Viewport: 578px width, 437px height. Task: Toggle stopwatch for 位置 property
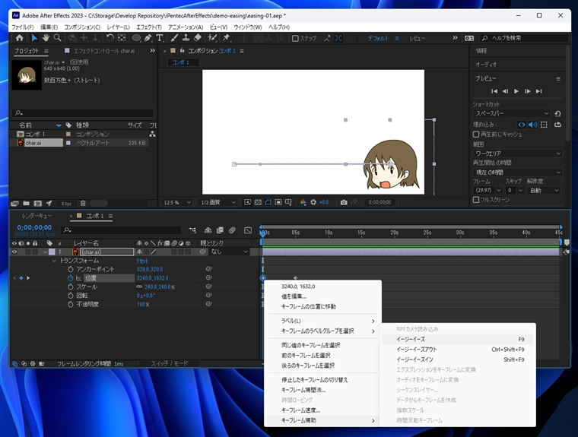[x=71, y=278]
